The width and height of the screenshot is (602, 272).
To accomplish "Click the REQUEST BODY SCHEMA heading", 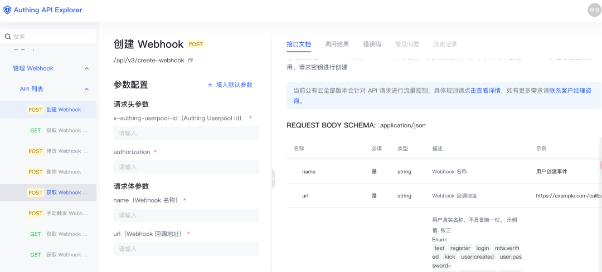I will (331, 125).
